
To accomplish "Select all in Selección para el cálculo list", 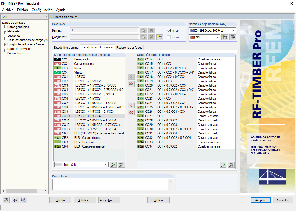I will pyautogui.click(x=223, y=165).
